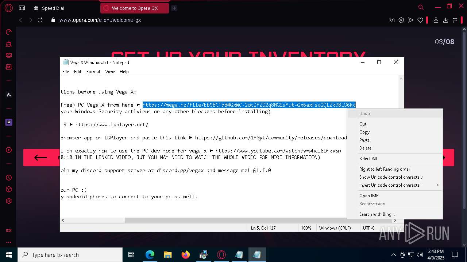Choose Search with Bing in context menu
The width and height of the screenshot is (467, 262).
pyautogui.click(x=395, y=214)
